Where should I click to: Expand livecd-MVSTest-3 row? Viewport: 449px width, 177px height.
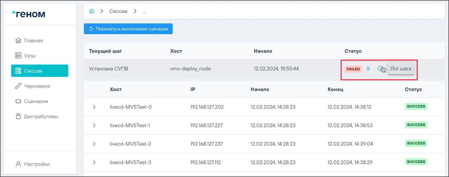click(x=94, y=162)
